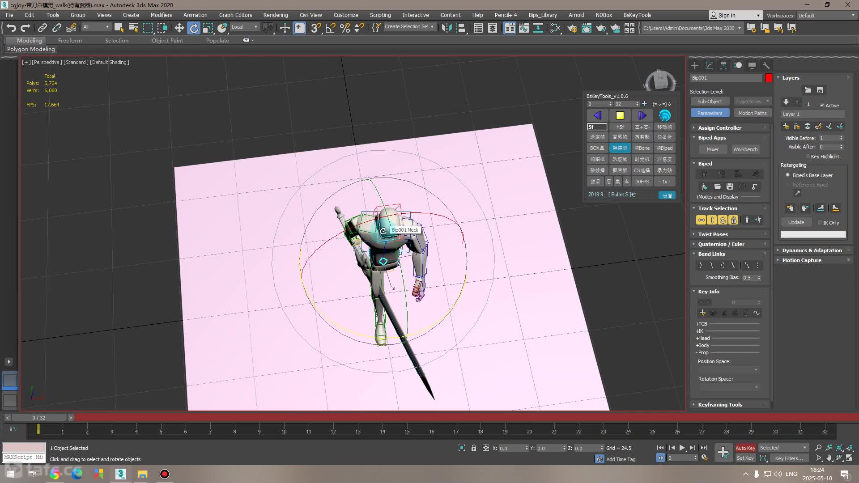The width and height of the screenshot is (859, 483).
Task: Activate the Select and Move tool
Action: 179,28
